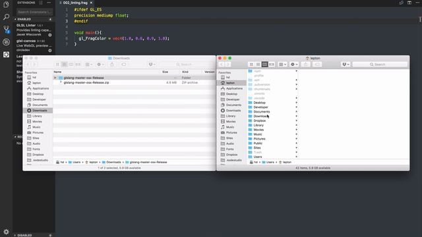The image size is (422, 237).
Task: Sort by Name column in Downloads window
Action: click(x=106, y=72)
